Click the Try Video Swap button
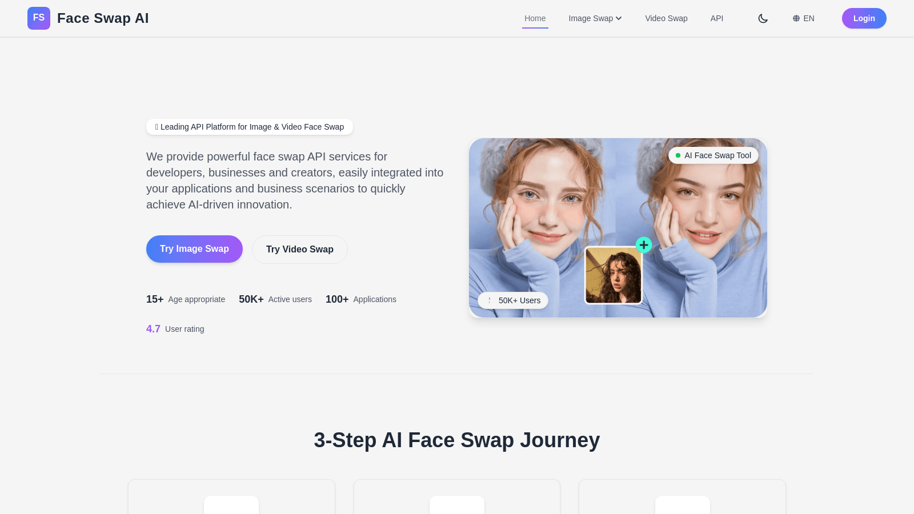 300,250
